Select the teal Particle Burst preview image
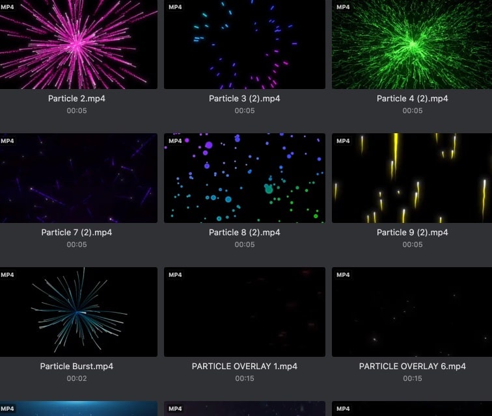The height and width of the screenshot is (416, 492). 77,312
